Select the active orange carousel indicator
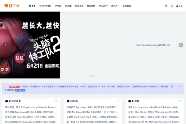The image size is (186, 124). [92, 76]
